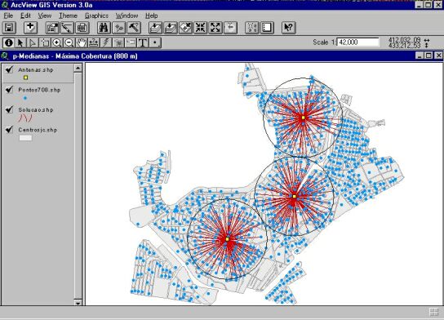444x320 pixels.
Task: Uncheck the Pontos708.shp theme checkbox
Action: [9, 90]
